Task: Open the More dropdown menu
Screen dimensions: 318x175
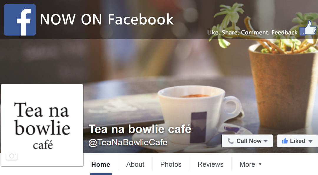Action: [251, 164]
